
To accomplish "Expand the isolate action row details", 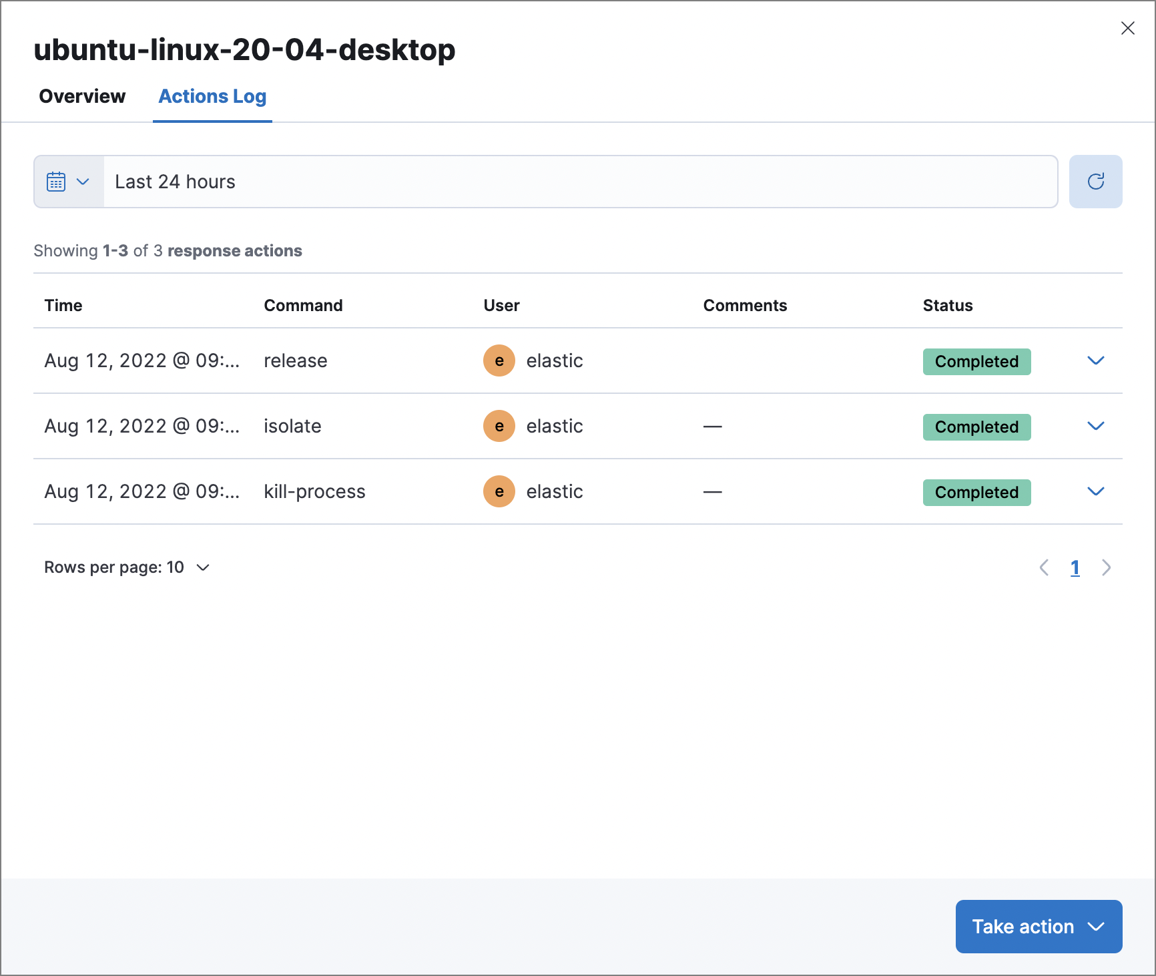I will pos(1095,426).
